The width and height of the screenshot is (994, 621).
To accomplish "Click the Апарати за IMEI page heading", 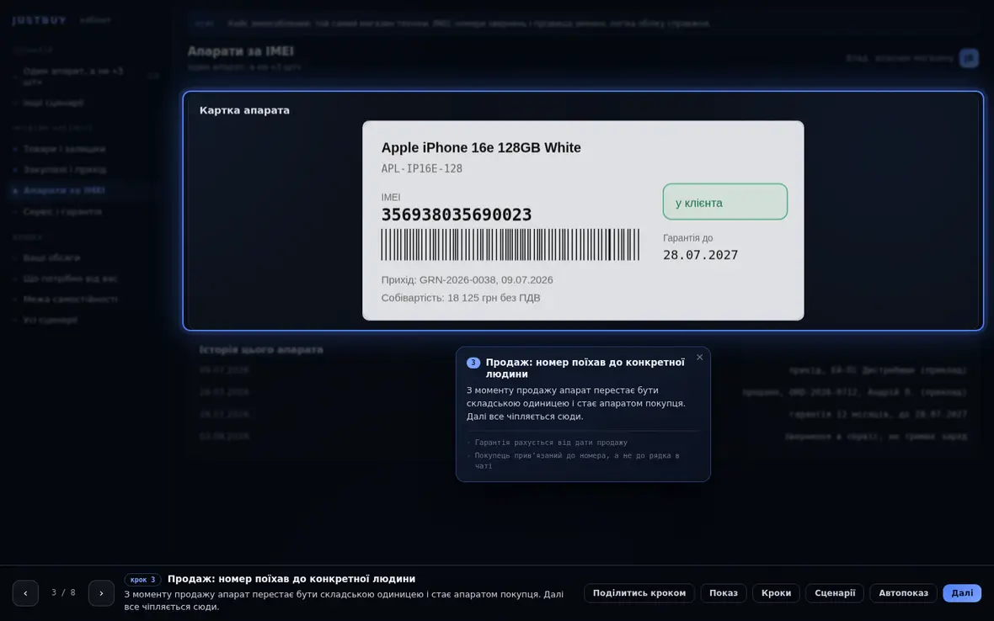I will pyautogui.click(x=240, y=51).
